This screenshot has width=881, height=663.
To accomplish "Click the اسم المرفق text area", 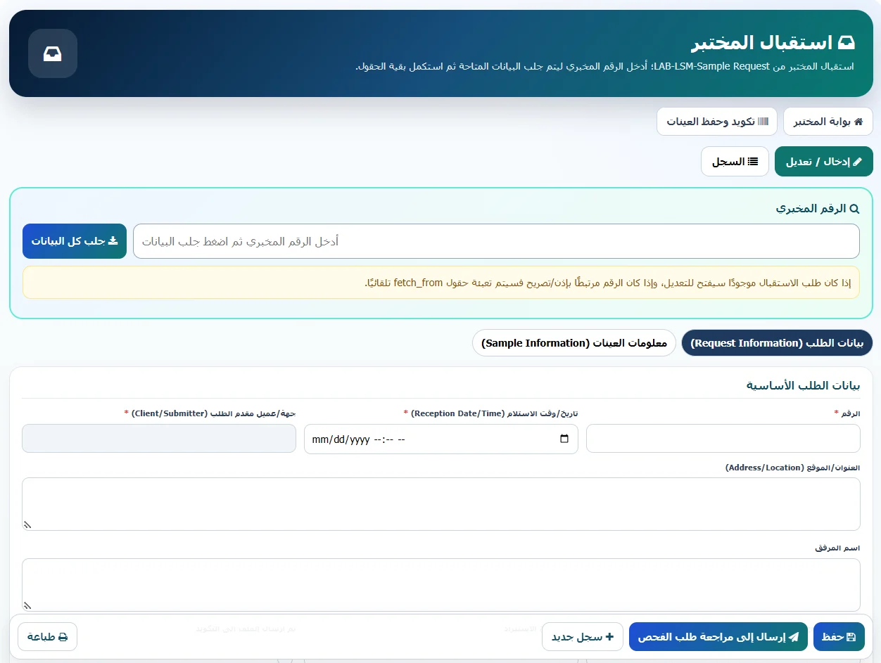I will (441, 585).
